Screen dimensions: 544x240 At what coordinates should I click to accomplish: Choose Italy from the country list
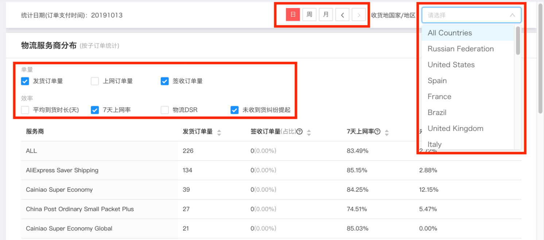tap(468, 144)
